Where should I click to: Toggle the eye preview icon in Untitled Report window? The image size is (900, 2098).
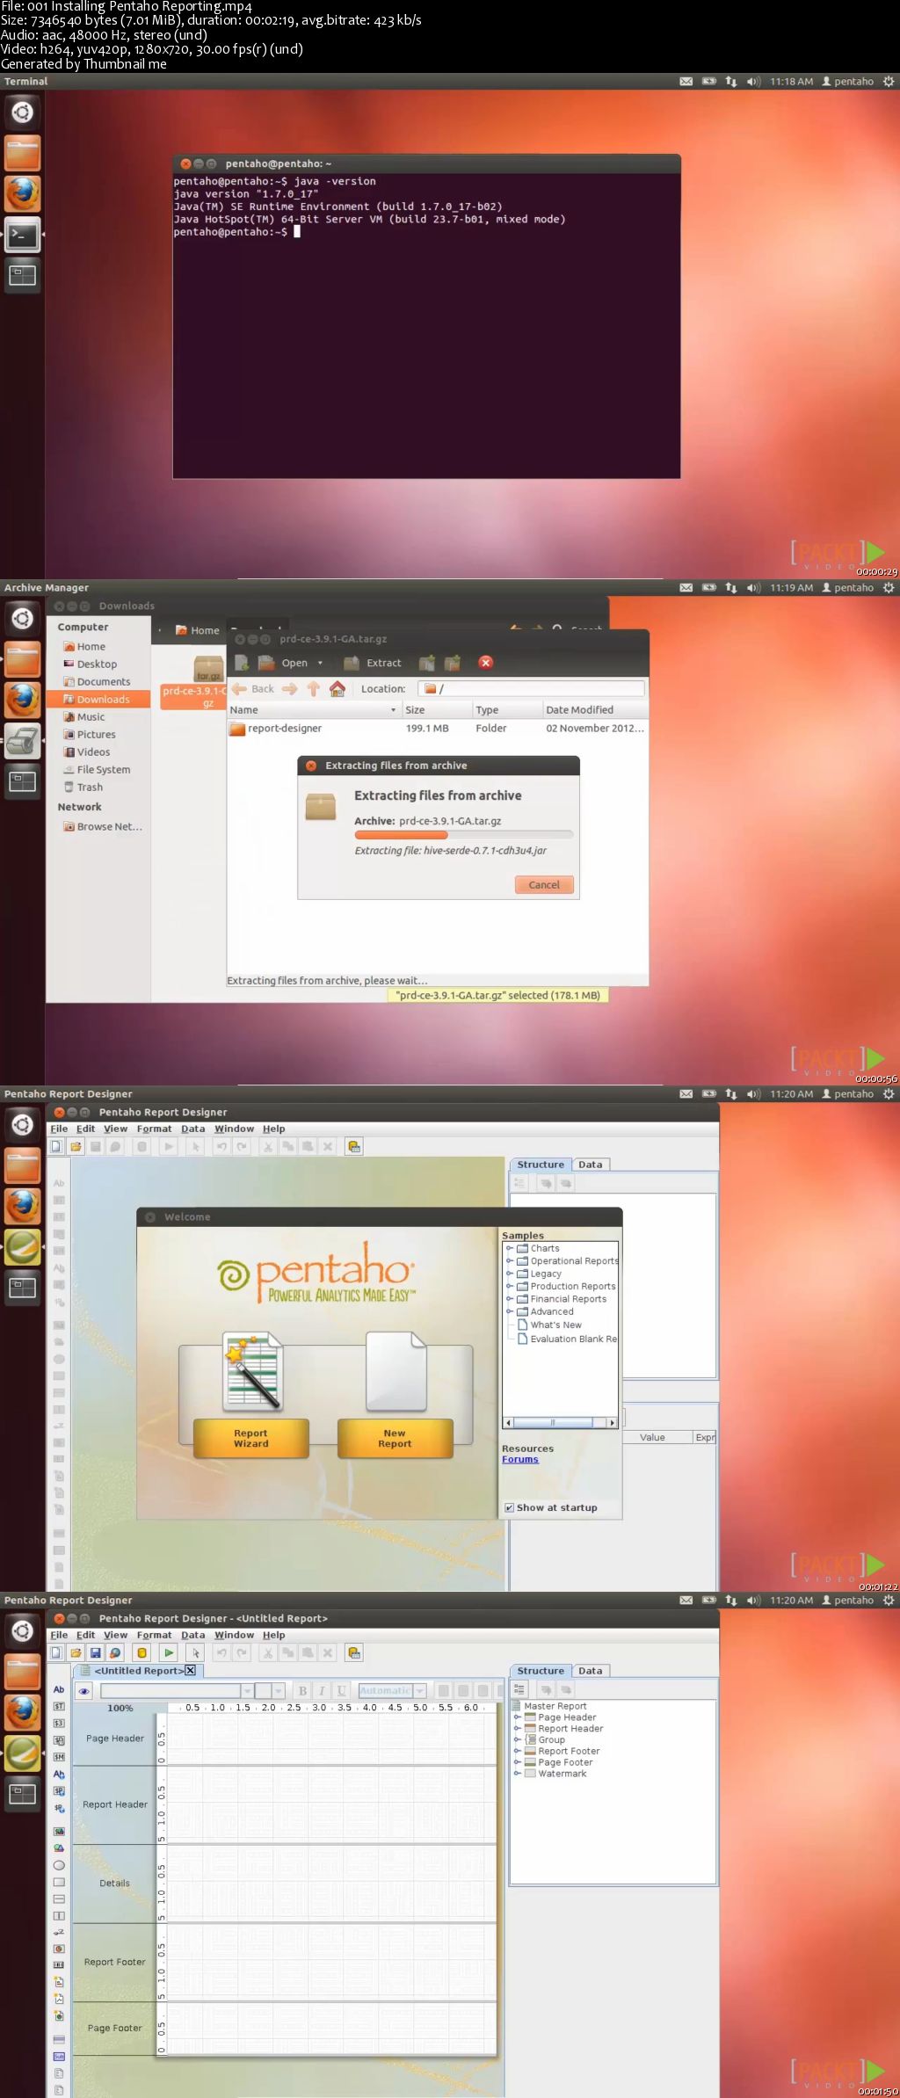pyautogui.click(x=84, y=1691)
